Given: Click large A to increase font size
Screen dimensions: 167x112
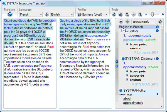Looking at the screenshot, I should click(x=163, y=14).
